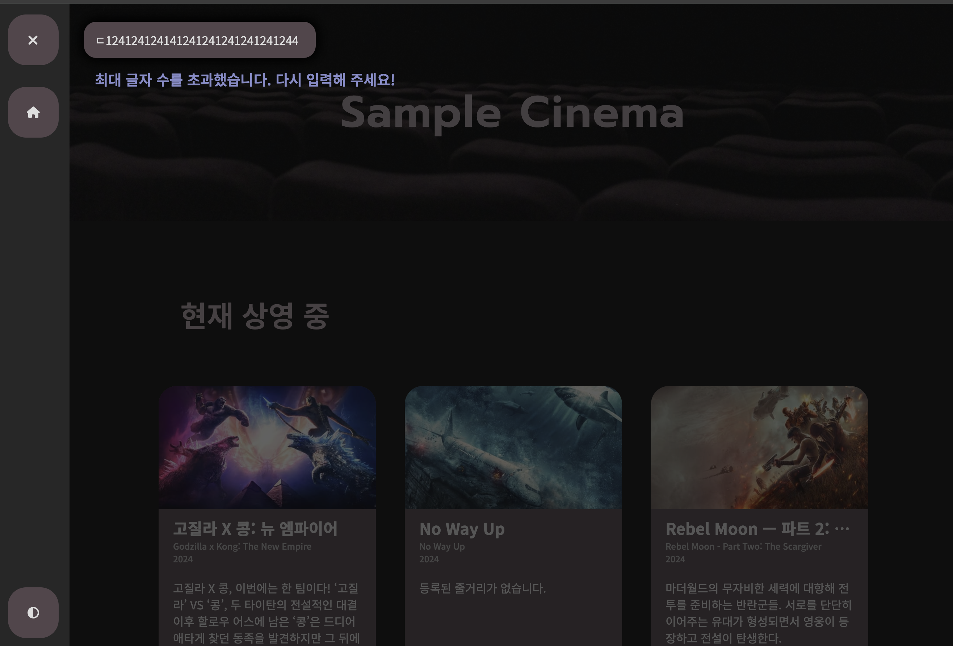This screenshot has width=953, height=646.
Task: Click the No Way Up movie title
Action: coord(462,529)
